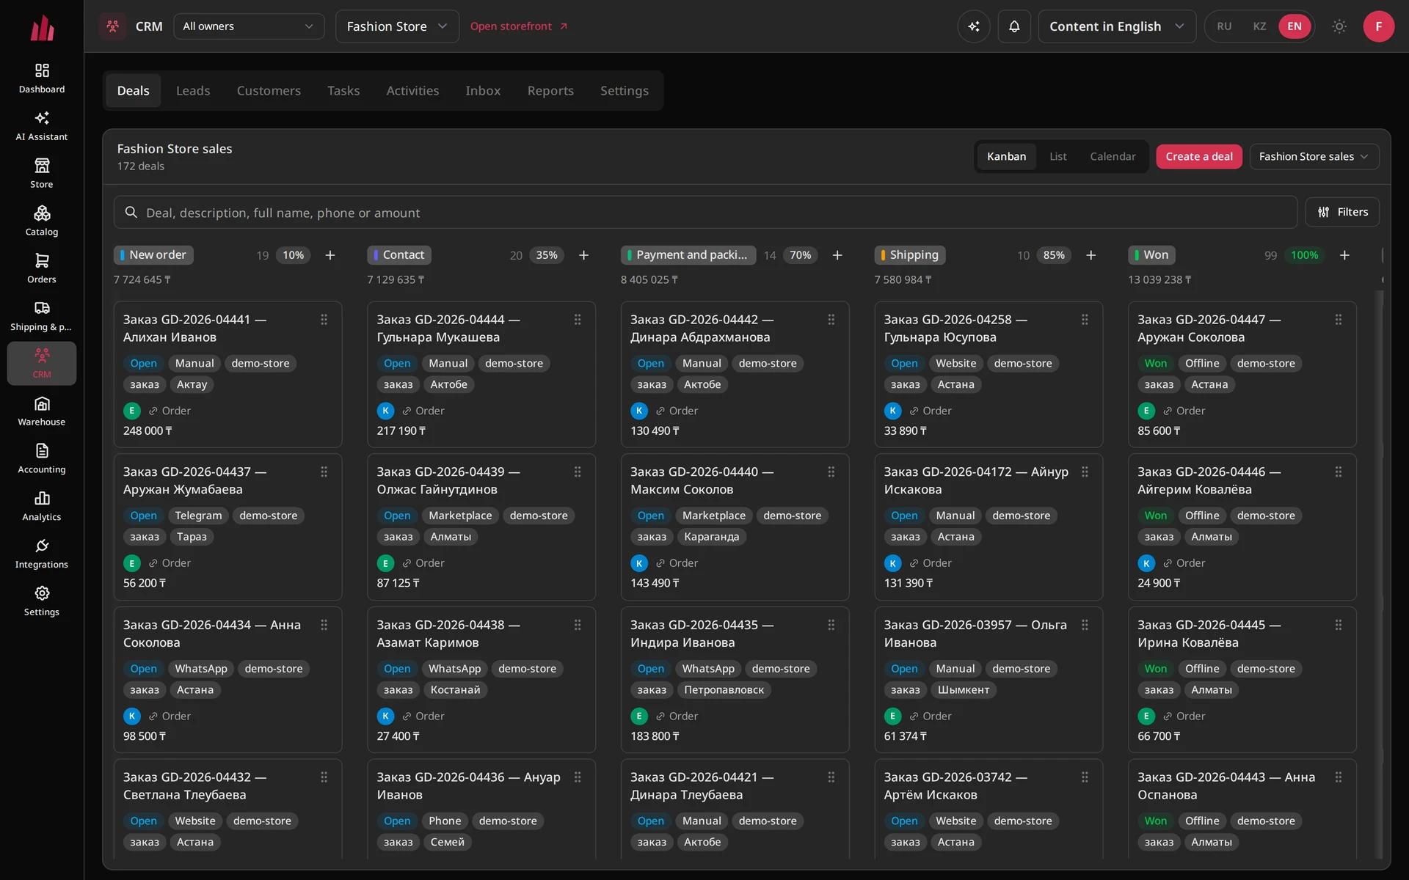Open drag handle menu on GD-2026-04441 card
The width and height of the screenshot is (1409, 880).
pos(324,320)
